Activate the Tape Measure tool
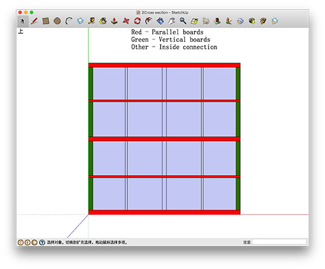The width and height of the screenshot is (325, 269). click(x=92, y=21)
